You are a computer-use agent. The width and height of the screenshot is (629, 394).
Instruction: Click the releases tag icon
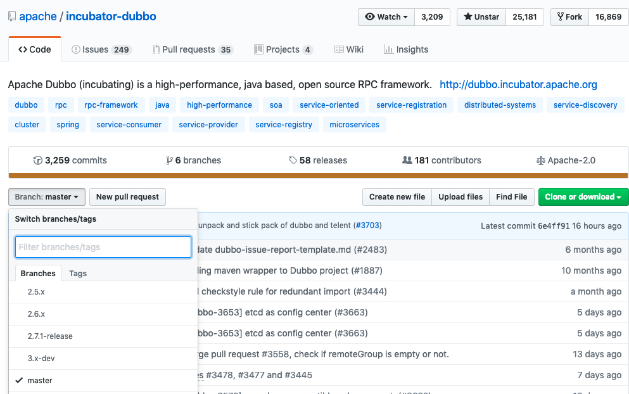[293, 160]
